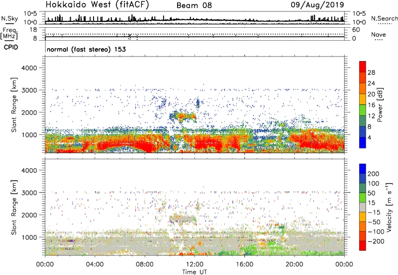The width and height of the screenshot is (398, 275).
Task: Click the '-50' velocity colorbar label
Action: point(374,222)
